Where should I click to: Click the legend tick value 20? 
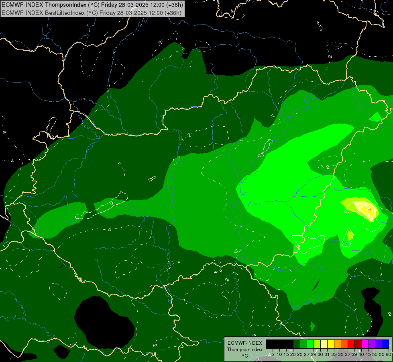click(293, 354)
